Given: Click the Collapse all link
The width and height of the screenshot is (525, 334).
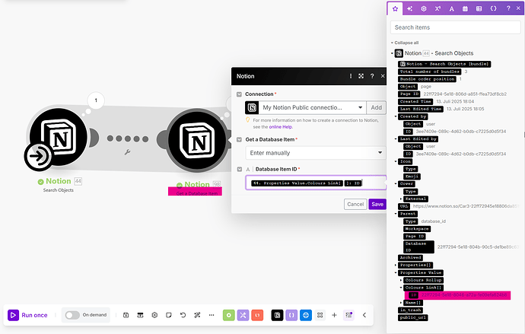Looking at the screenshot, I should pyautogui.click(x=406, y=43).
